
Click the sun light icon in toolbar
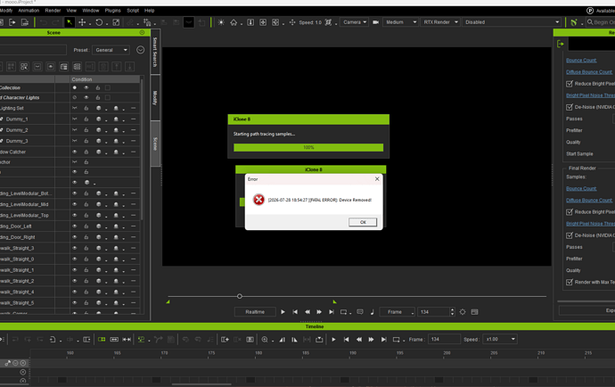pyautogui.click(x=221, y=22)
